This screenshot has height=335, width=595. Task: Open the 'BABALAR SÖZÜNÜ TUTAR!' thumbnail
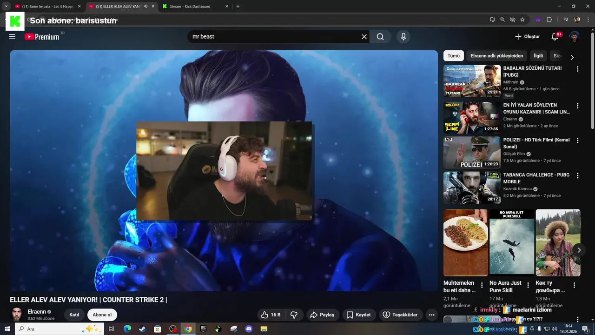coord(472,80)
